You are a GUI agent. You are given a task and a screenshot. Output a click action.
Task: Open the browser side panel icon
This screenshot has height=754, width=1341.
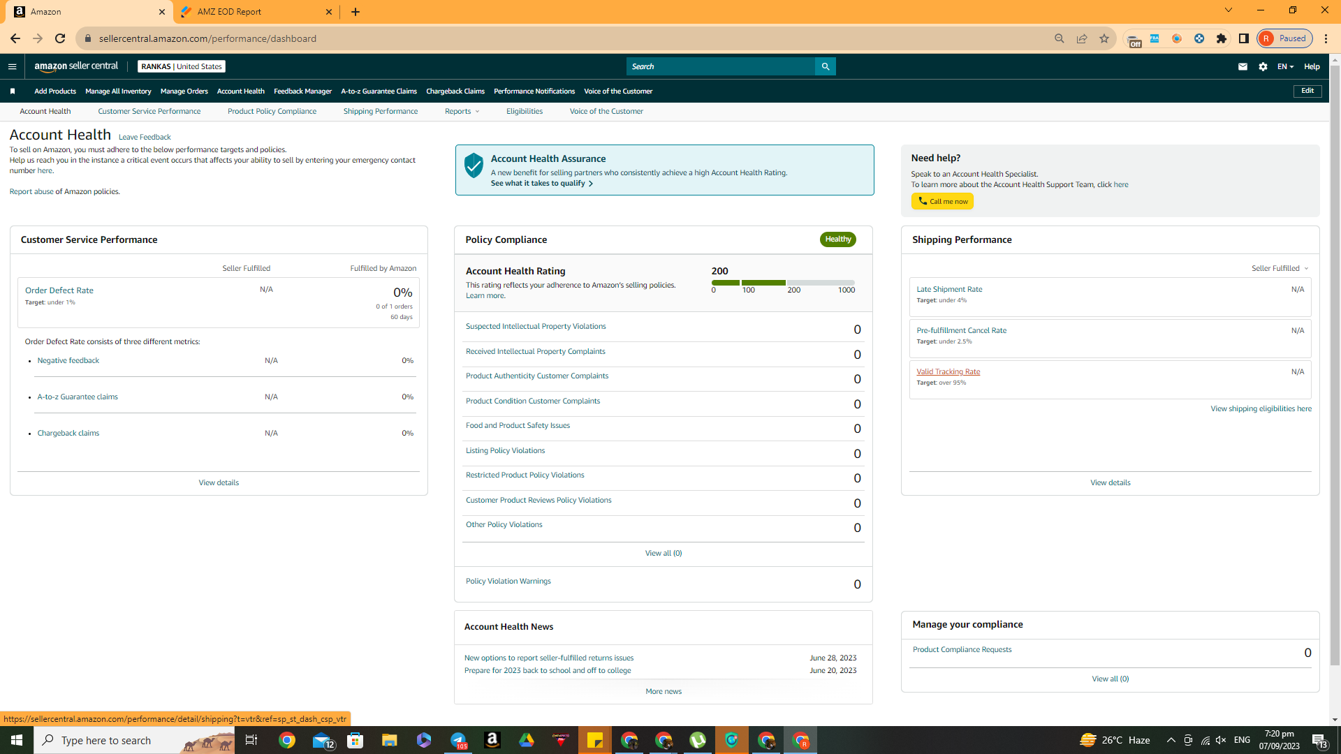(x=1244, y=38)
